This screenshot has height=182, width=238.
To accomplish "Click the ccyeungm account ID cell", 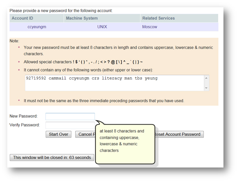I will (x=37, y=27).
